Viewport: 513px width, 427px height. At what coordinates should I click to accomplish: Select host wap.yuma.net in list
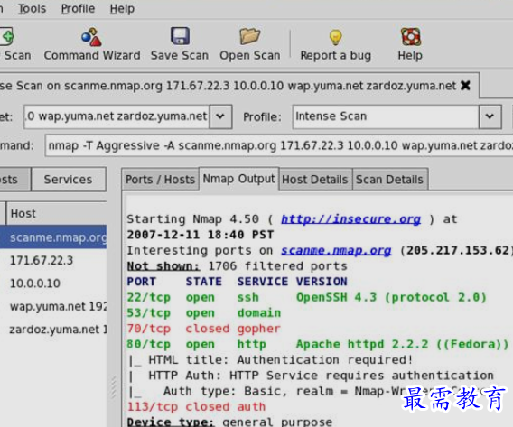pyautogui.click(x=53, y=306)
